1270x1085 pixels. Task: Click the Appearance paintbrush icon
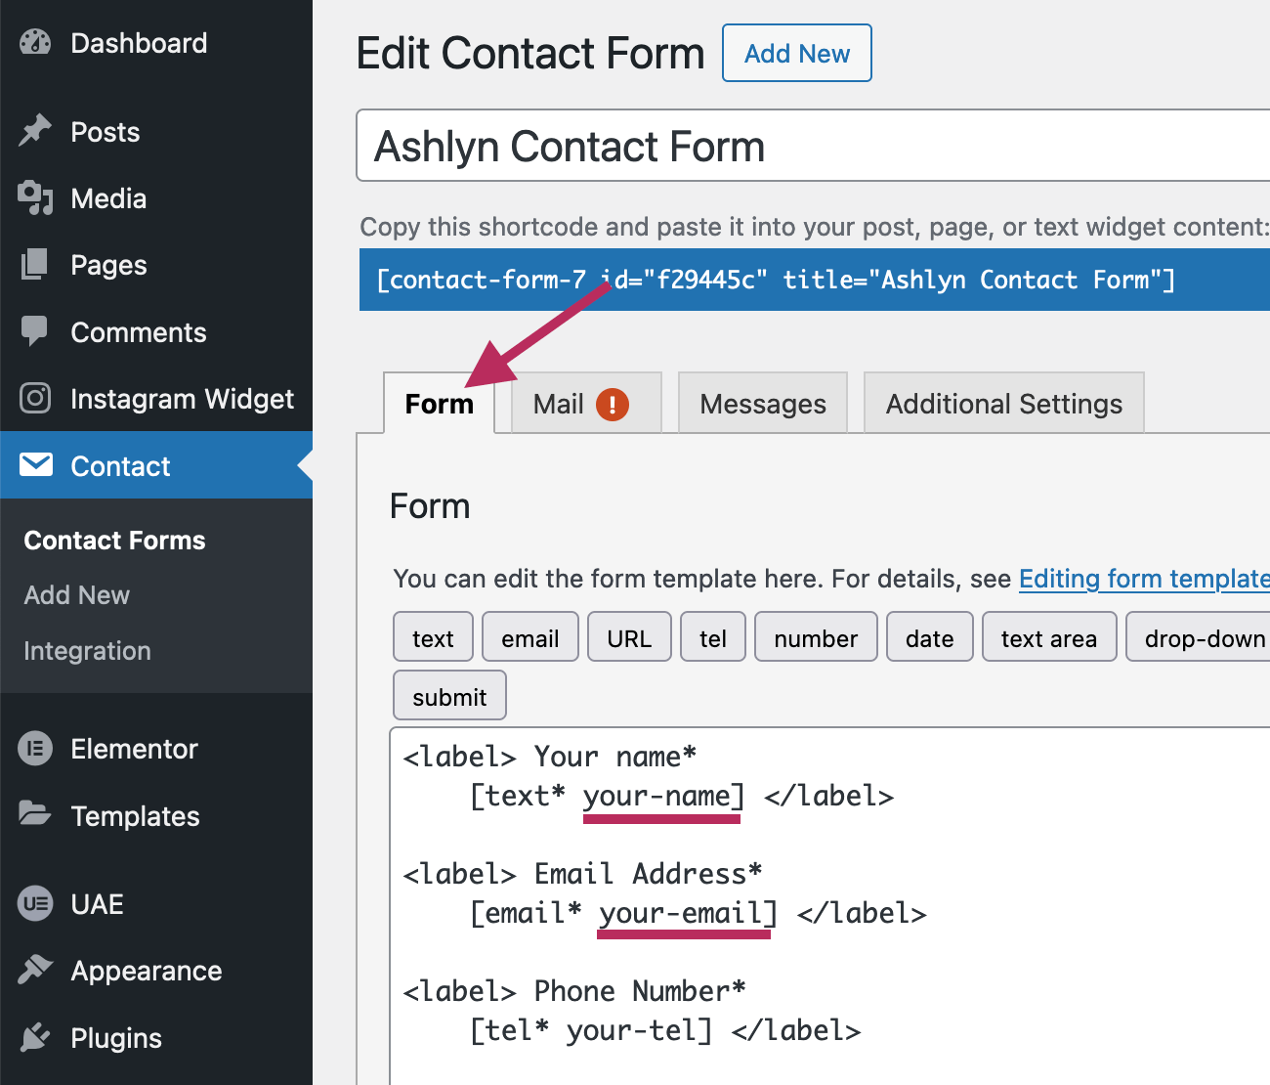[35, 970]
